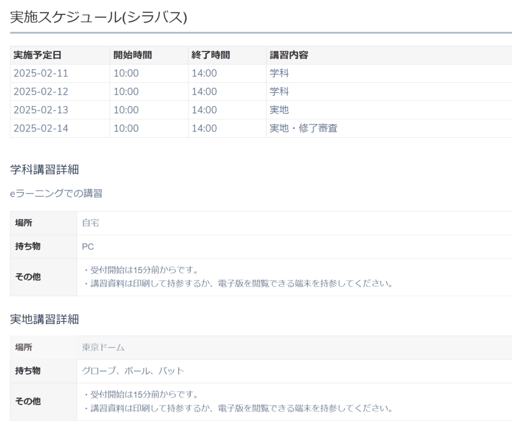Click the 実施予定日 column header
512x431 pixels.
(37, 55)
